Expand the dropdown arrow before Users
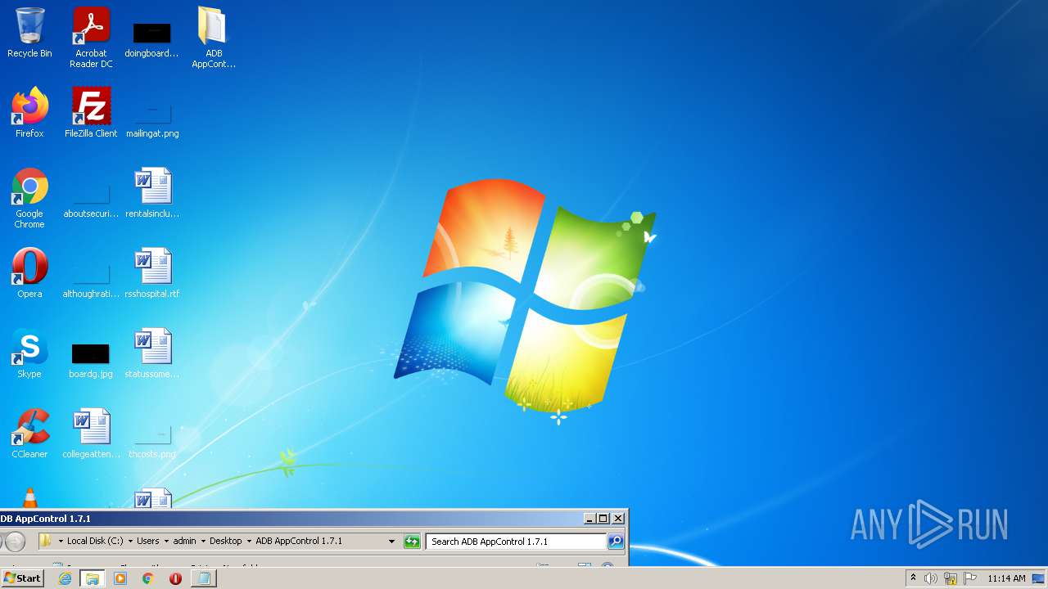This screenshot has height=589, width=1048. [x=131, y=542]
